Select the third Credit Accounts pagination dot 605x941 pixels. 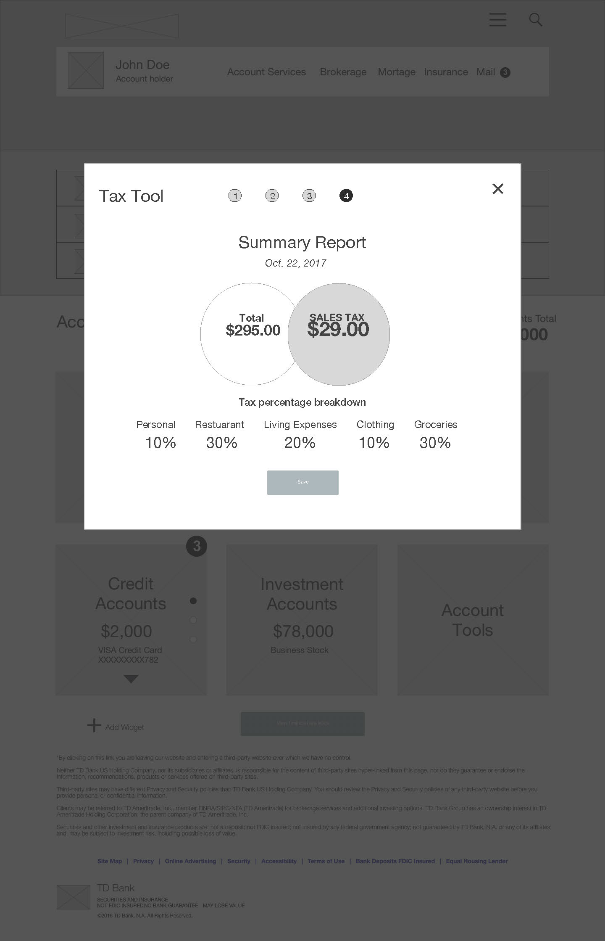[x=193, y=640]
